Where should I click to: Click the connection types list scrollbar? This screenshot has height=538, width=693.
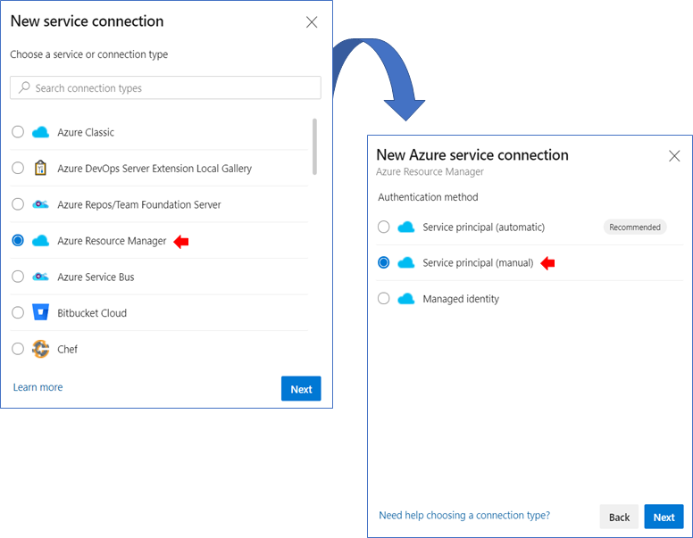click(x=314, y=146)
